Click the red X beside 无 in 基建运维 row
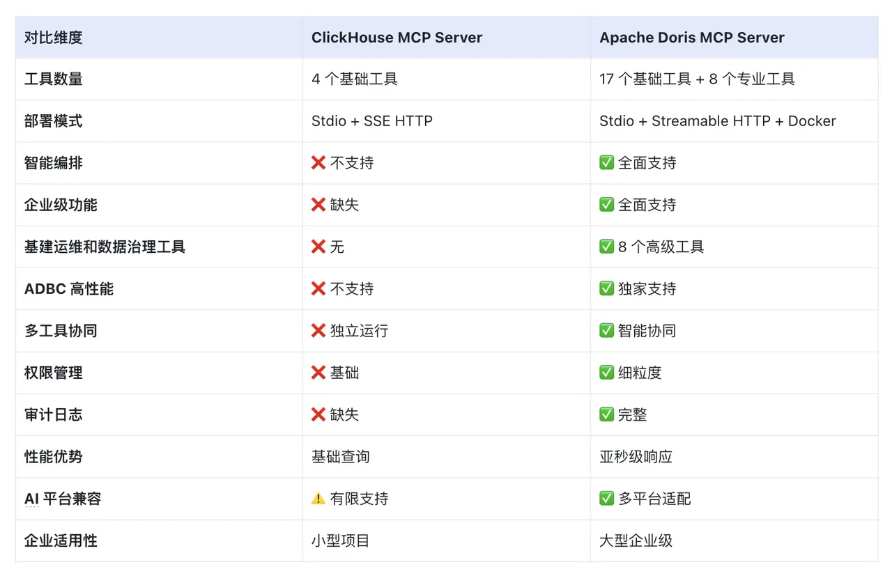Image resolution: width=892 pixels, height=576 pixels. pyautogui.click(x=318, y=247)
